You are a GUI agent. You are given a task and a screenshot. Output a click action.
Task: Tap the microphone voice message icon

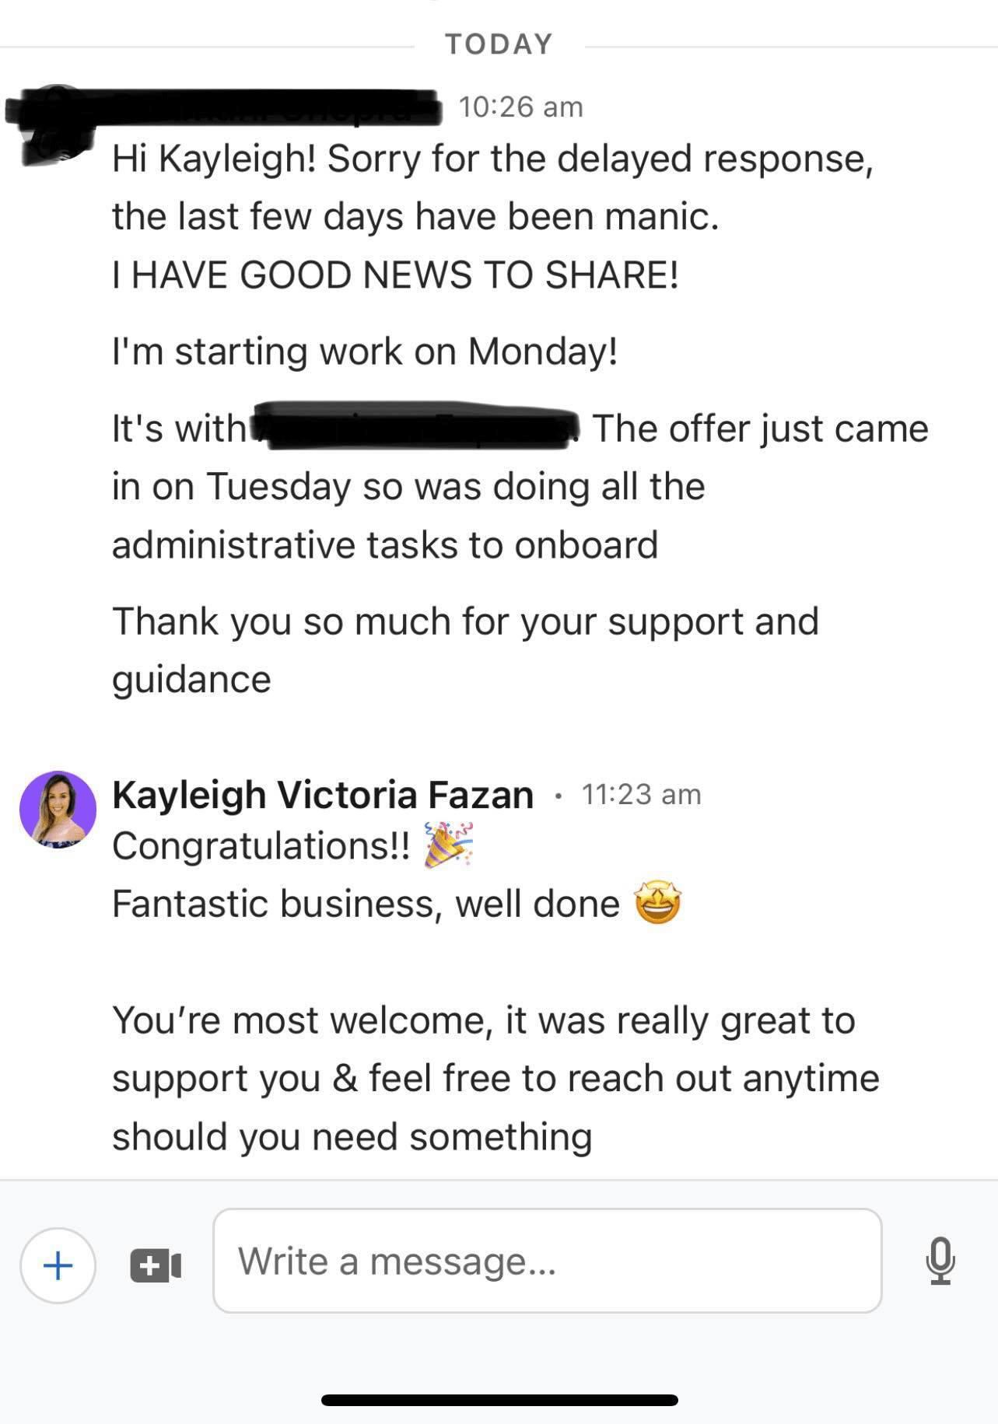940,1261
